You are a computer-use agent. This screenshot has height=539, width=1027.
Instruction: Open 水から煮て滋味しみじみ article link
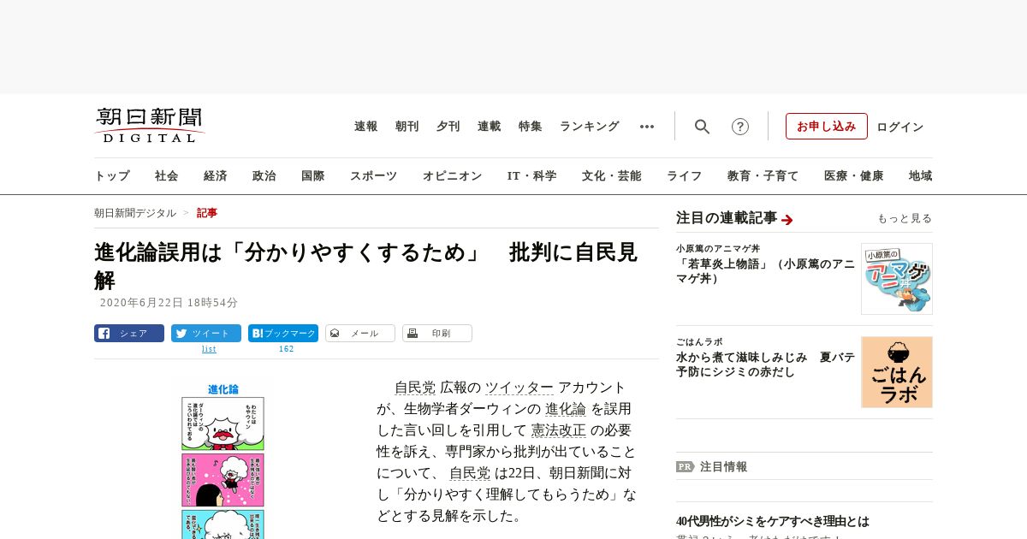766,364
